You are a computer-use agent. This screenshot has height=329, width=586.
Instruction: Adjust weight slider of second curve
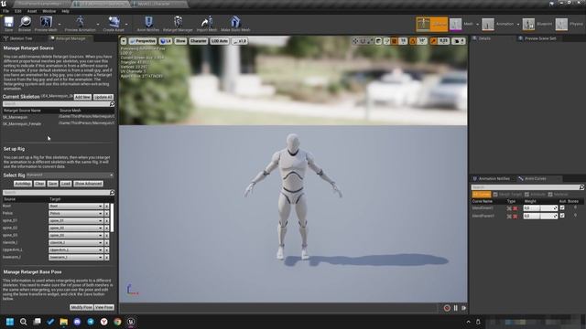(540, 216)
